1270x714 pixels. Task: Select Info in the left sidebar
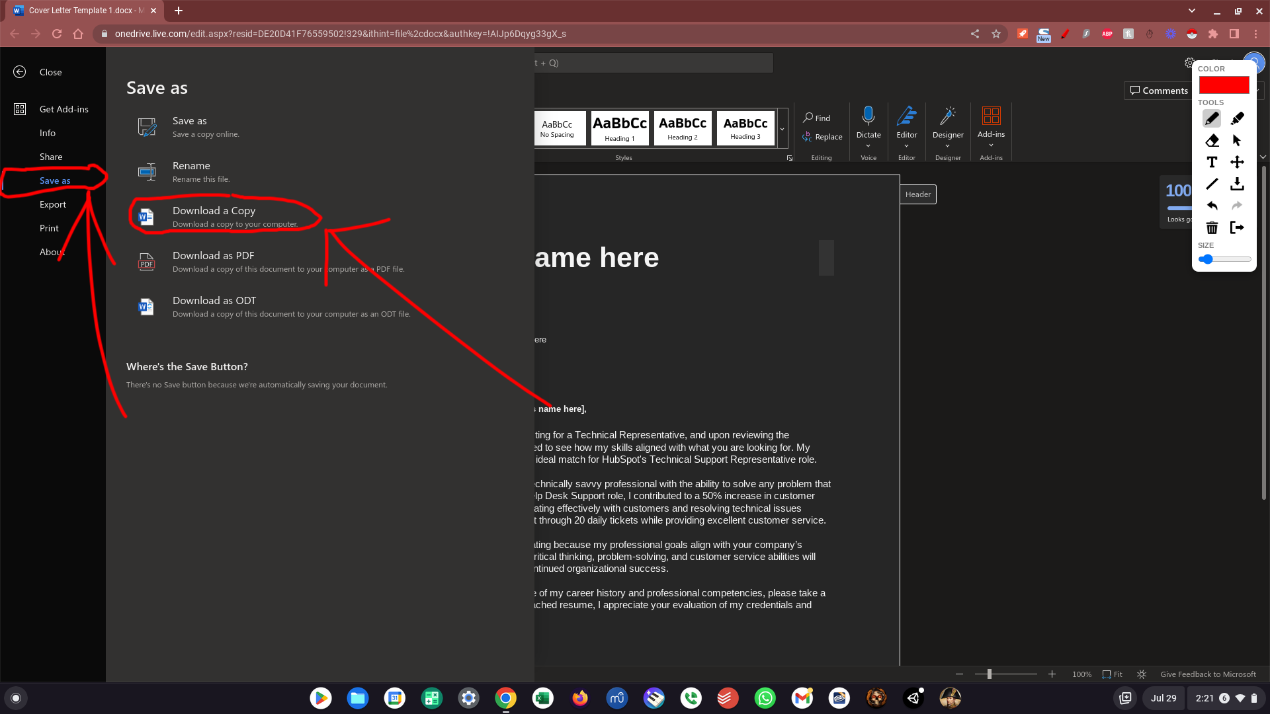pyautogui.click(x=48, y=133)
